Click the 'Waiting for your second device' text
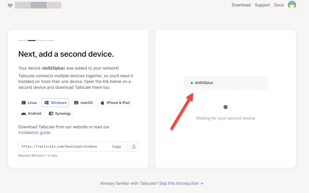This screenshot has width=309, height=193. click(x=226, y=118)
